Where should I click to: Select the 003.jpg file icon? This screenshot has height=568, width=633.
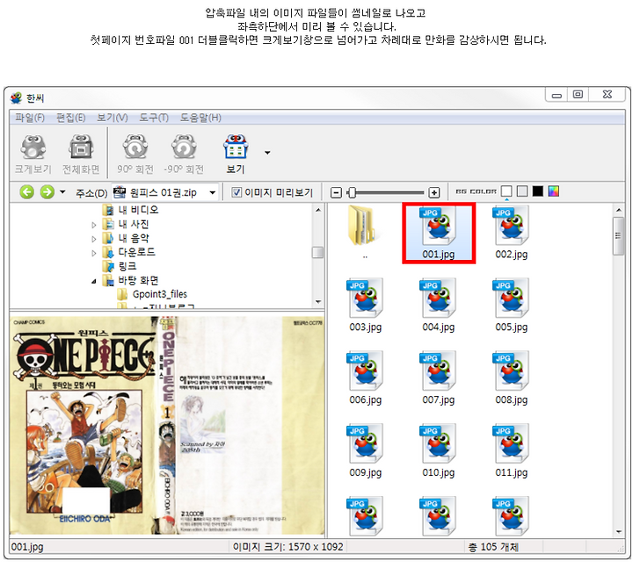pos(366,298)
